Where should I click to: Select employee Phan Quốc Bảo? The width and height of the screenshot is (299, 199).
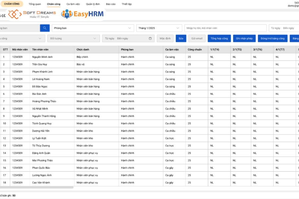coord(41,168)
